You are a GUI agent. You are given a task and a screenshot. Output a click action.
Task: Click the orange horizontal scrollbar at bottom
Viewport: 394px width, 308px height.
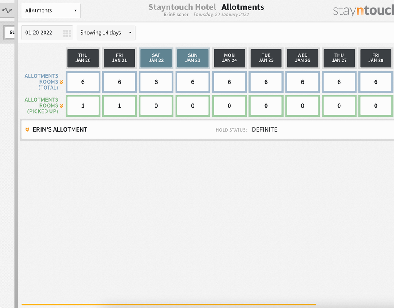[169, 305]
